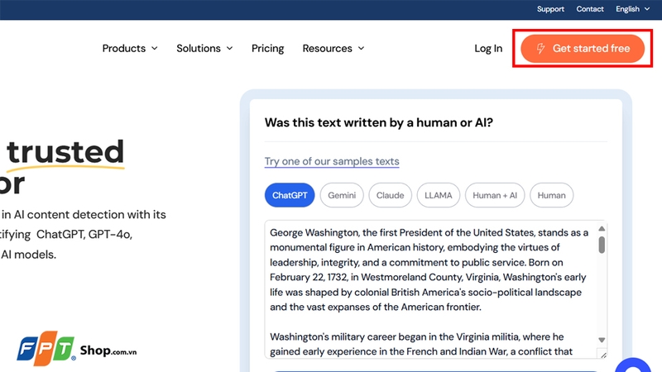Click the text area scrollbar thumb
The width and height of the screenshot is (662, 372).
(602, 245)
